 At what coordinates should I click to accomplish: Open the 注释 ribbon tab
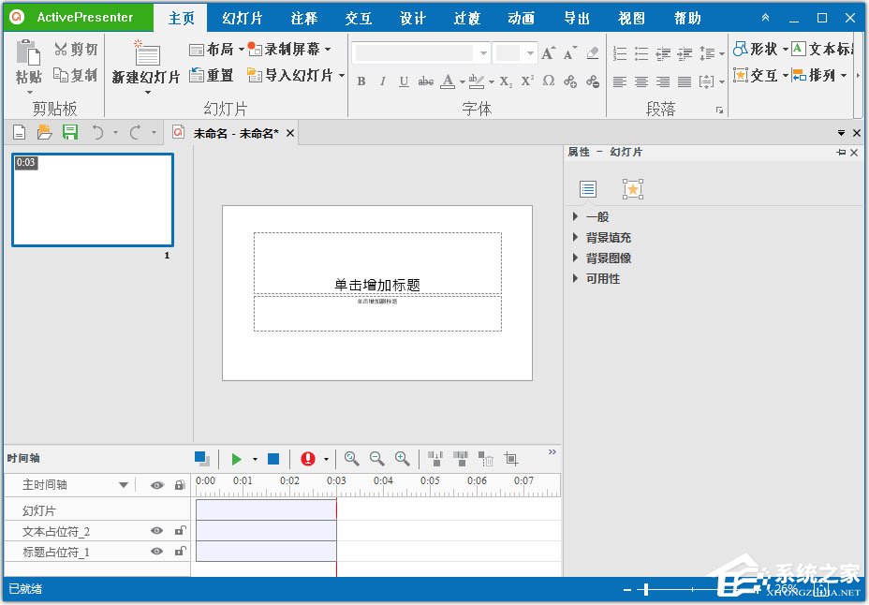coord(304,19)
